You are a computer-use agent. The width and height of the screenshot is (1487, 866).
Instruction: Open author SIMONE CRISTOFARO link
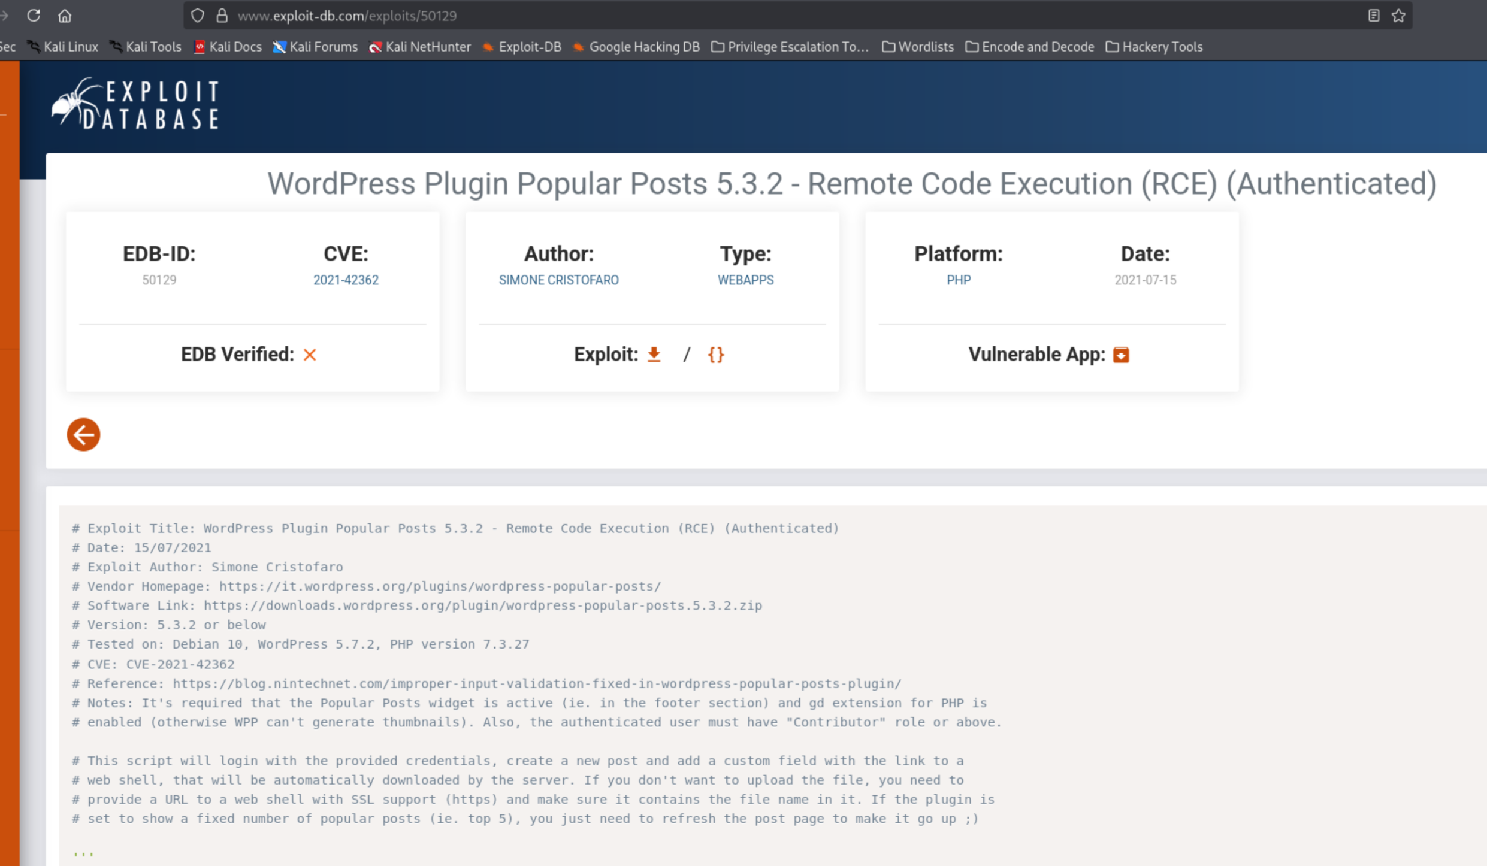tap(558, 280)
